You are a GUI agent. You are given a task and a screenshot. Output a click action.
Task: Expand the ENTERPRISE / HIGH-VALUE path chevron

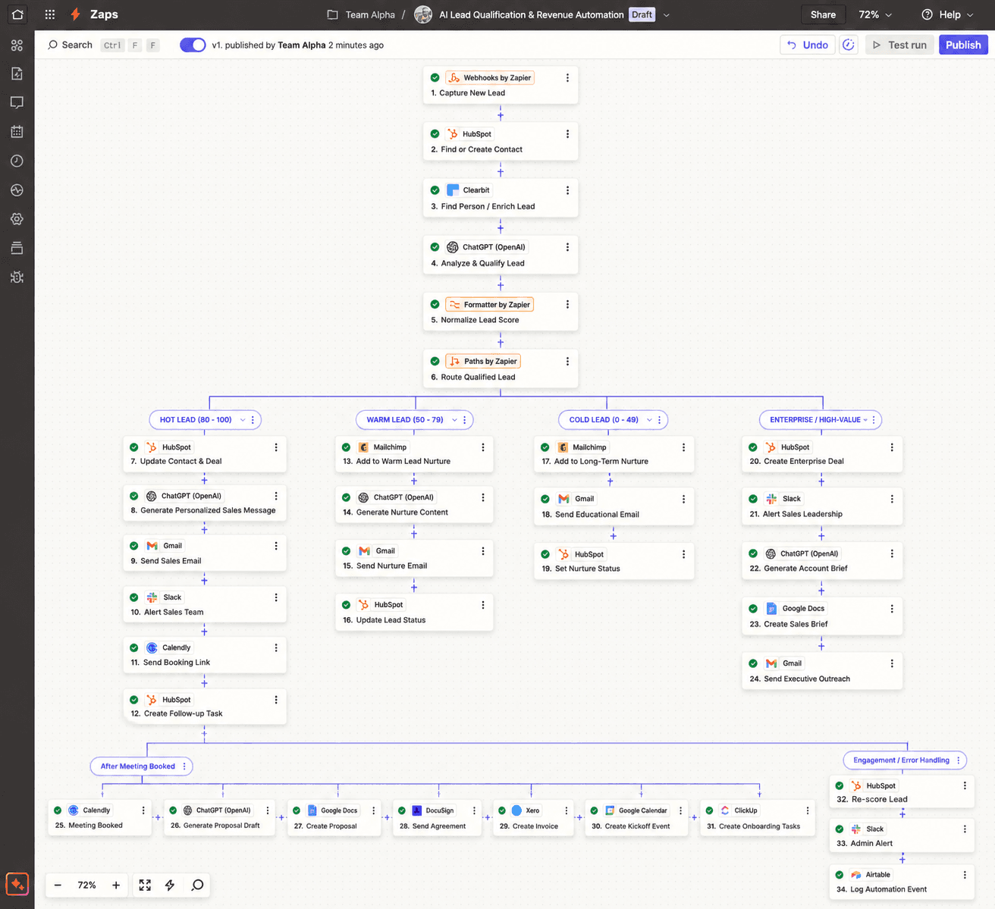click(865, 420)
